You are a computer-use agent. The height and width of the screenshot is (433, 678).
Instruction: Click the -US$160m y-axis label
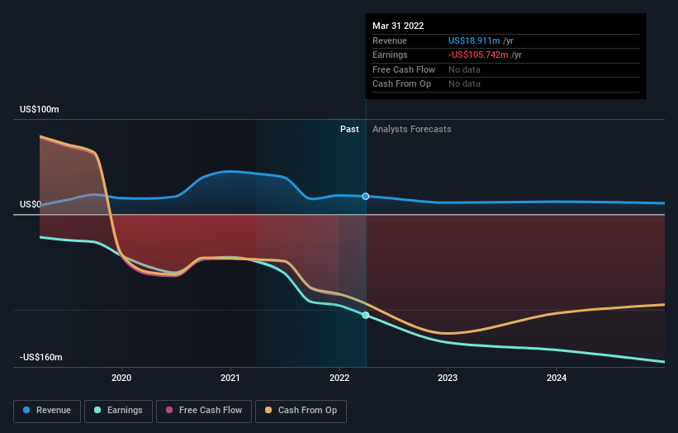(41, 357)
